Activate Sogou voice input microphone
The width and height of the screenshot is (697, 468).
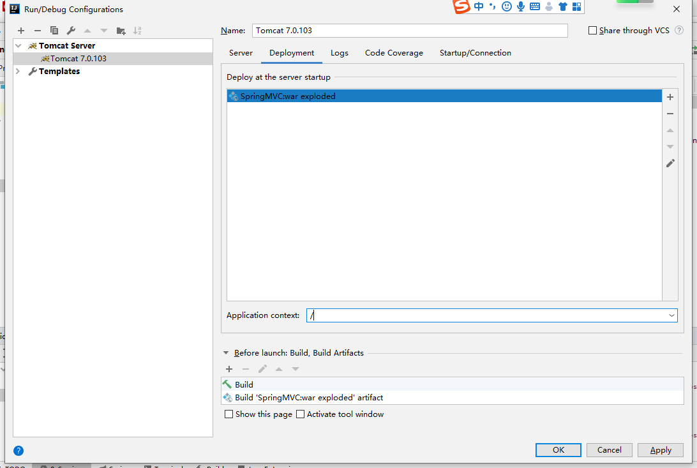pos(521,6)
